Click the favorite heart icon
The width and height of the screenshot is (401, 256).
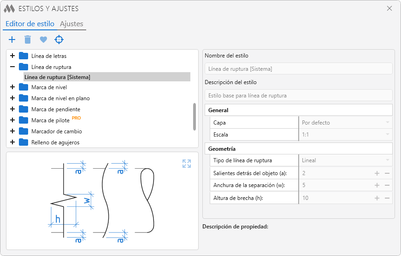(43, 40)
